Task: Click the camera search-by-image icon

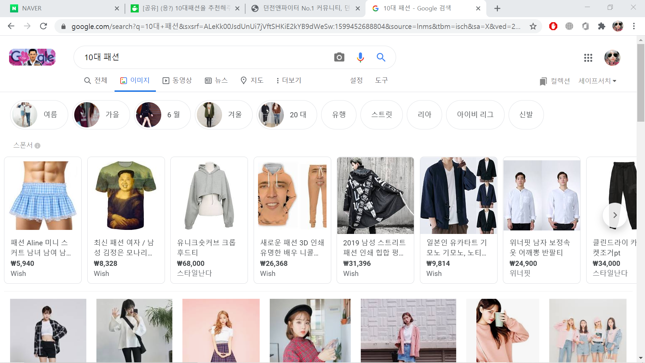Action: click(x=339, y=57)
